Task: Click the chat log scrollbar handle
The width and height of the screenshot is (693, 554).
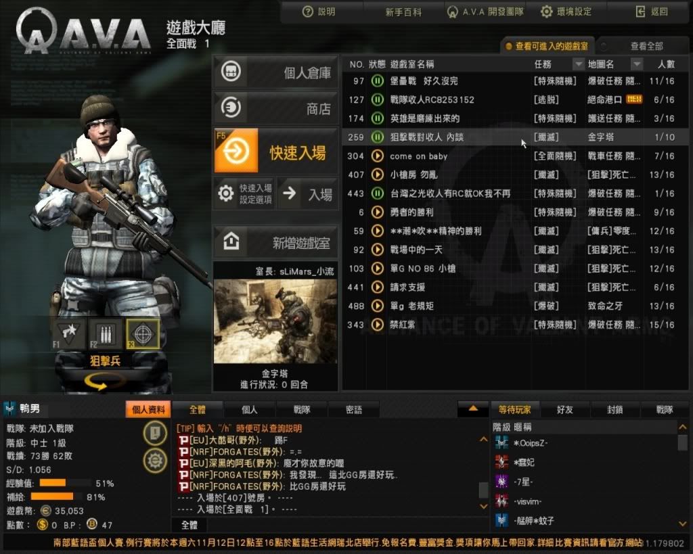Action: click(x=483, y=490)
